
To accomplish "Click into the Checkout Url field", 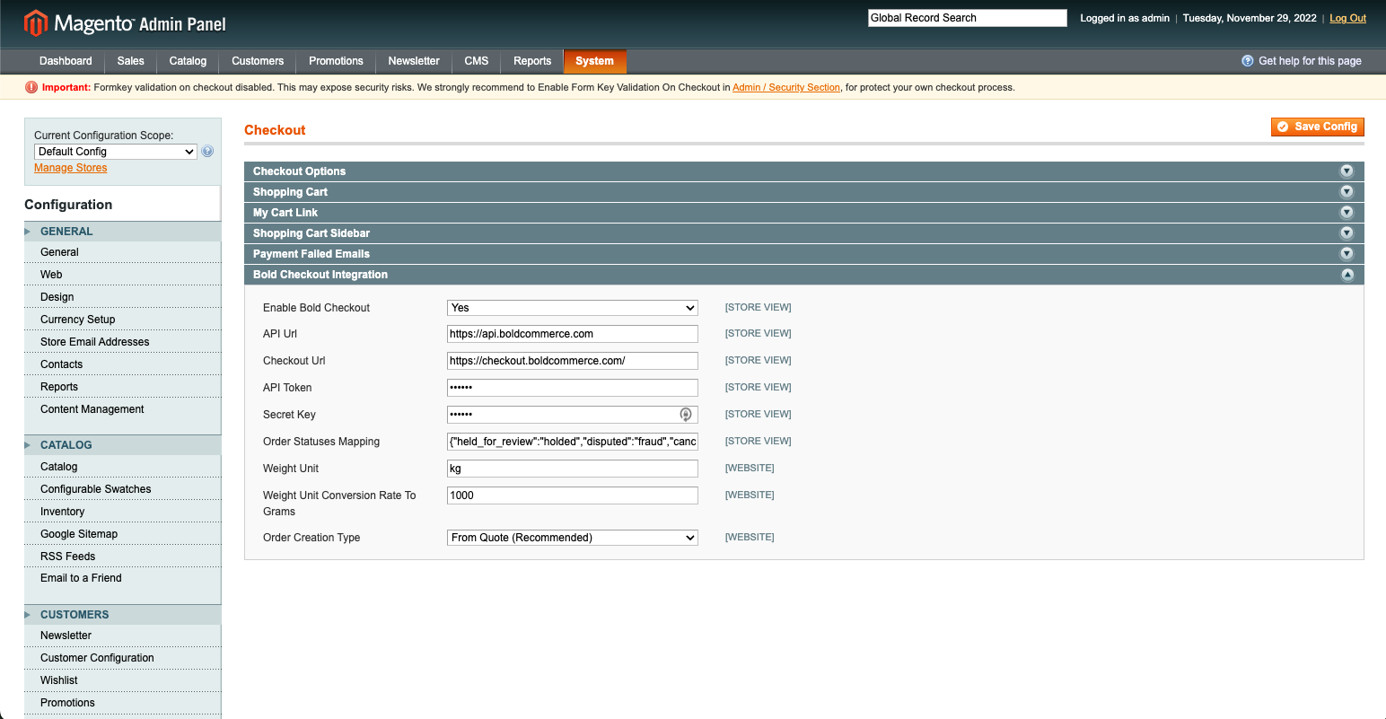I will tap(573, 361).
